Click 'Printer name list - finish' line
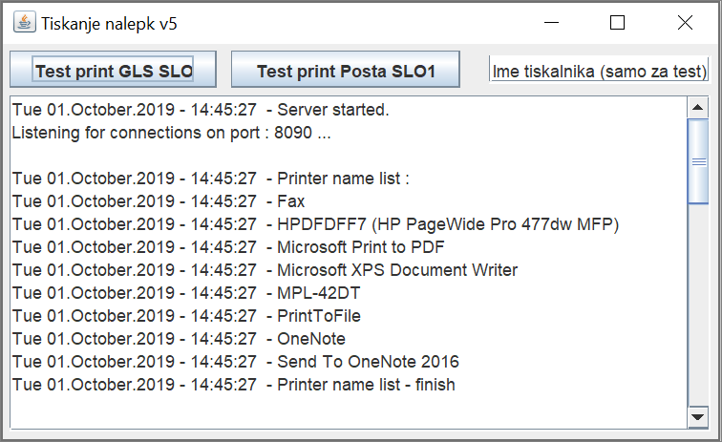 coord(233,385)
